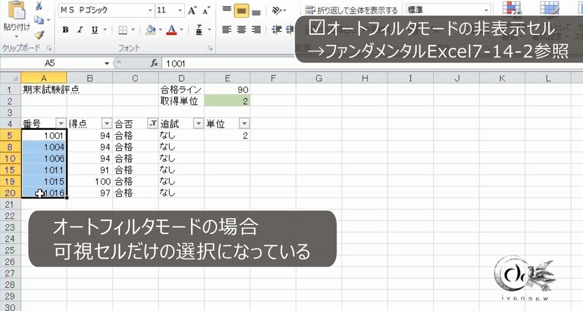Image resolution: width=583 pixels, height=311 pixels.
Task: Toggle Underline formatting
Action: [x=95, y=30]
